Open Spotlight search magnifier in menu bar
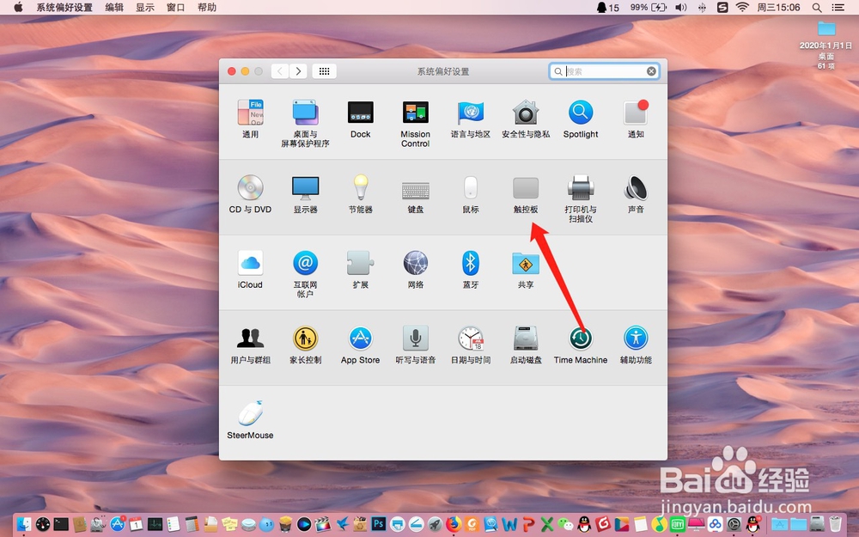859x537 pixels. [817, 7]
